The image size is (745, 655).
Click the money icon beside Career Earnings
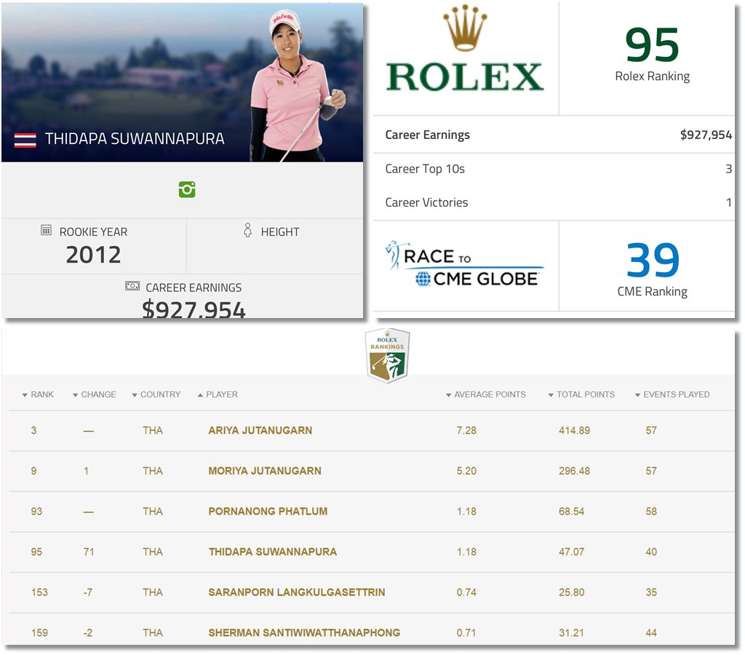coord(132,286)
